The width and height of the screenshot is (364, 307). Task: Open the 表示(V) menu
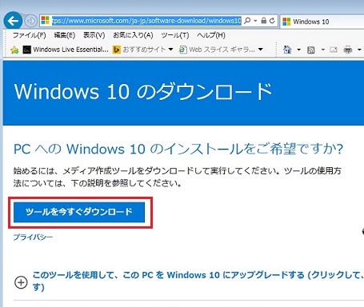click(94, 35)
